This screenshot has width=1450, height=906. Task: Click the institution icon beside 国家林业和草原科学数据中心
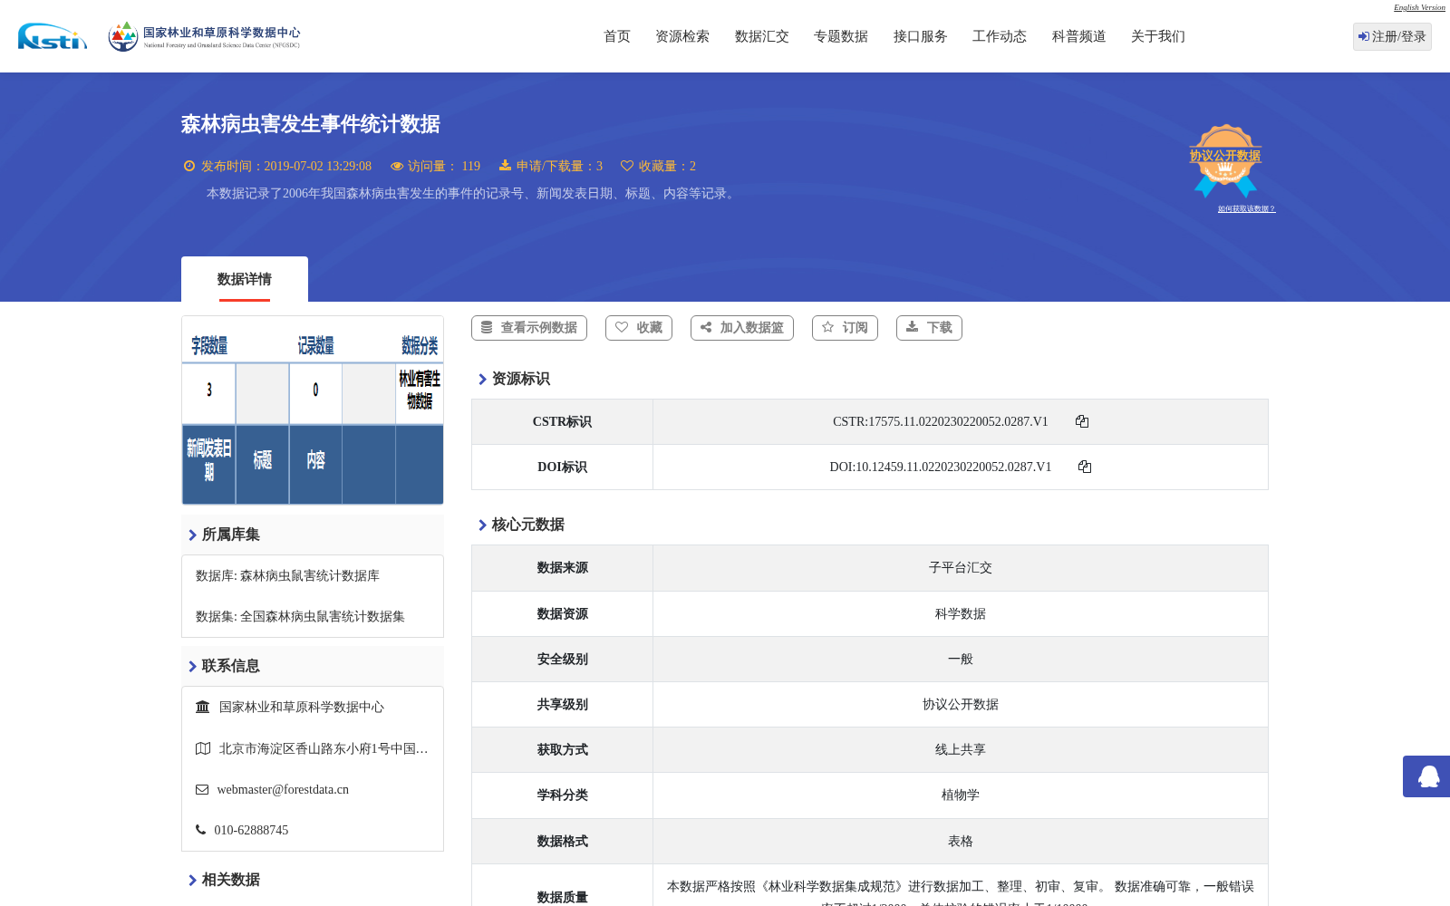(203, 707)
